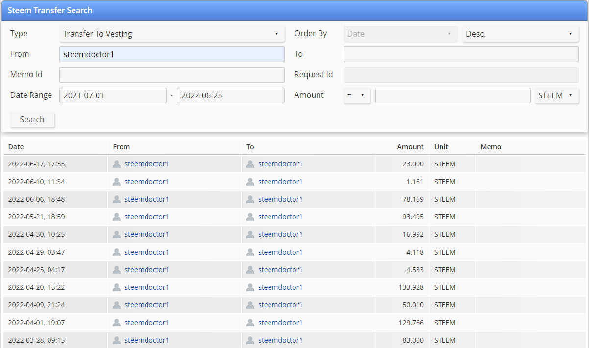
Task: Click From user icon in 2022-04-20 row
Action: 117,287
